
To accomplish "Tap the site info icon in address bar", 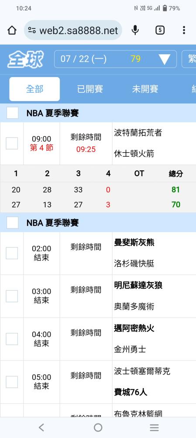I will point(32,31).
